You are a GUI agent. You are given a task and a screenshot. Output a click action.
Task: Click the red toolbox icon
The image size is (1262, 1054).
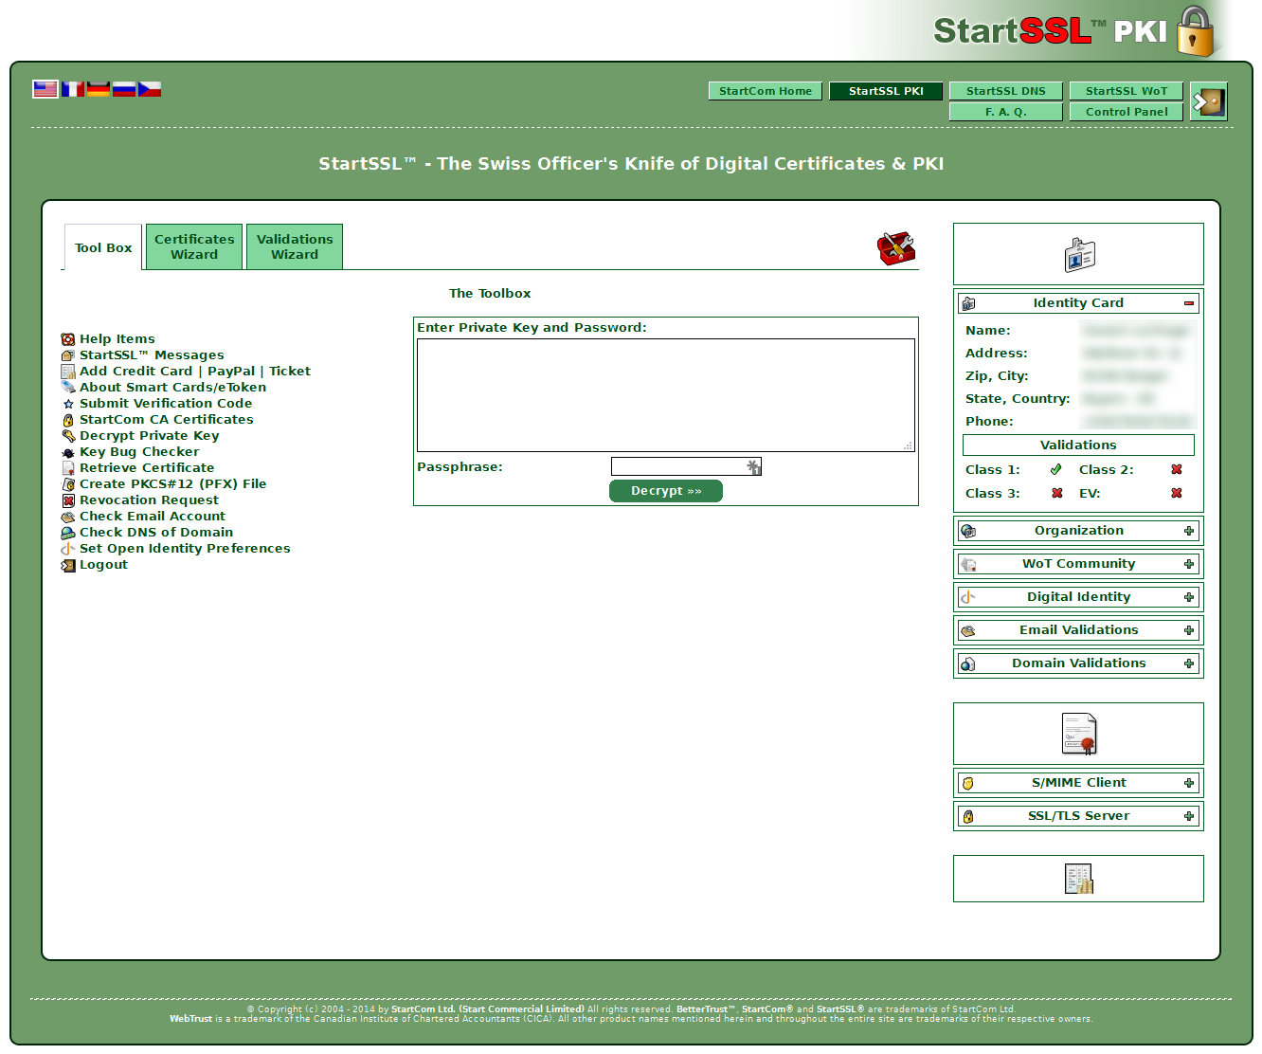pos(895,248)
